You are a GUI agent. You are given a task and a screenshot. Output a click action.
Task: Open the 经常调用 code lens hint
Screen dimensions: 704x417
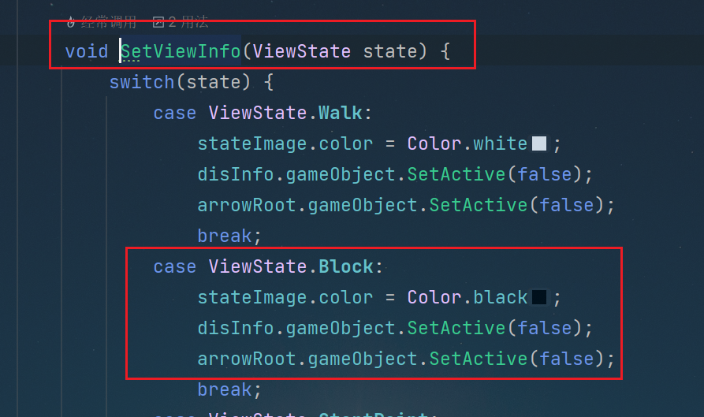[108, 21]
